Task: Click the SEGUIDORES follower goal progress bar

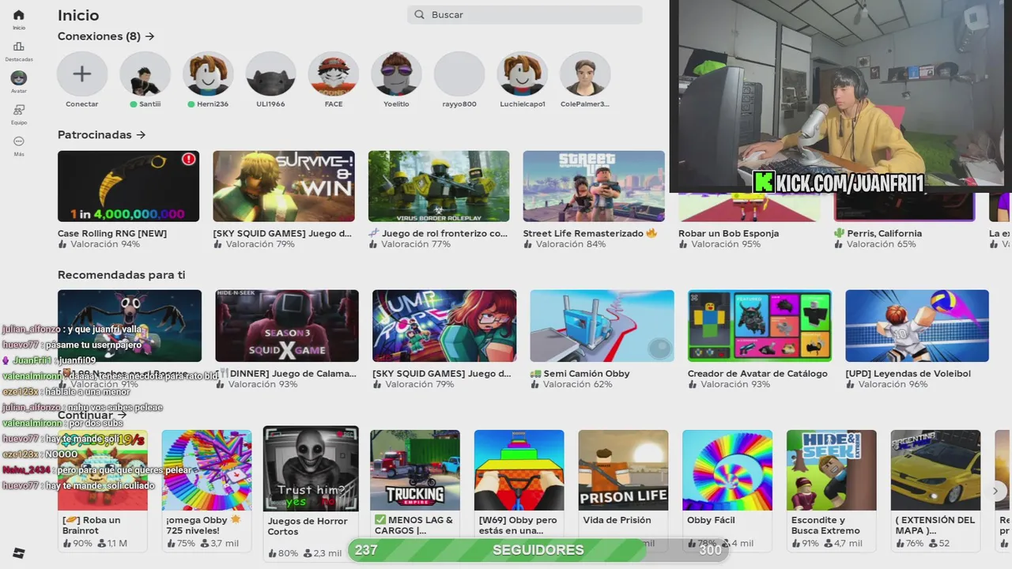Action: [x=538, y=550]
